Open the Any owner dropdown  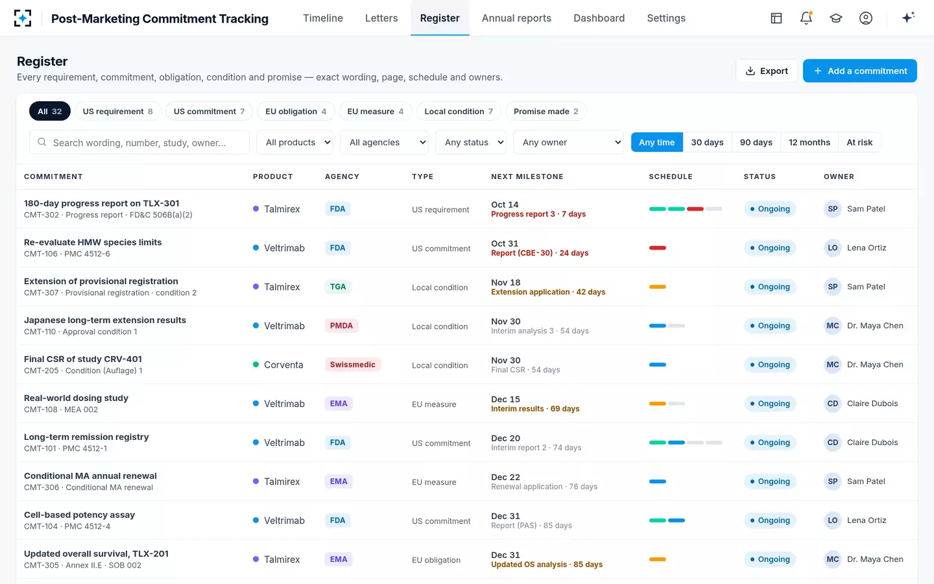point(569,142)
